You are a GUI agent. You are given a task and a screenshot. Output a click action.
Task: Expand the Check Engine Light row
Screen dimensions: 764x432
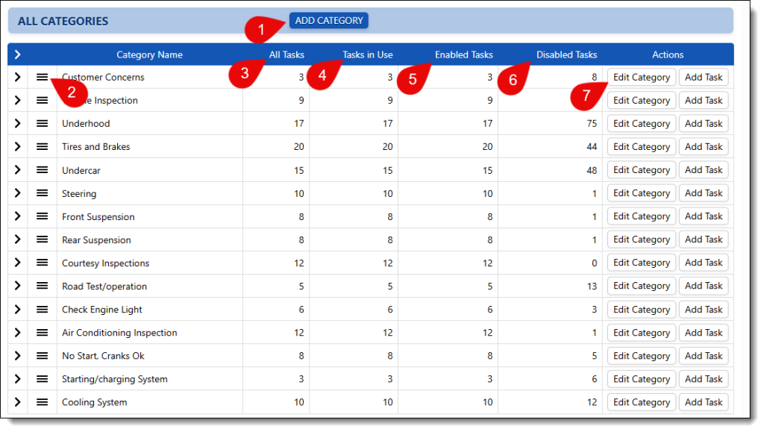(x=18, y=310)
